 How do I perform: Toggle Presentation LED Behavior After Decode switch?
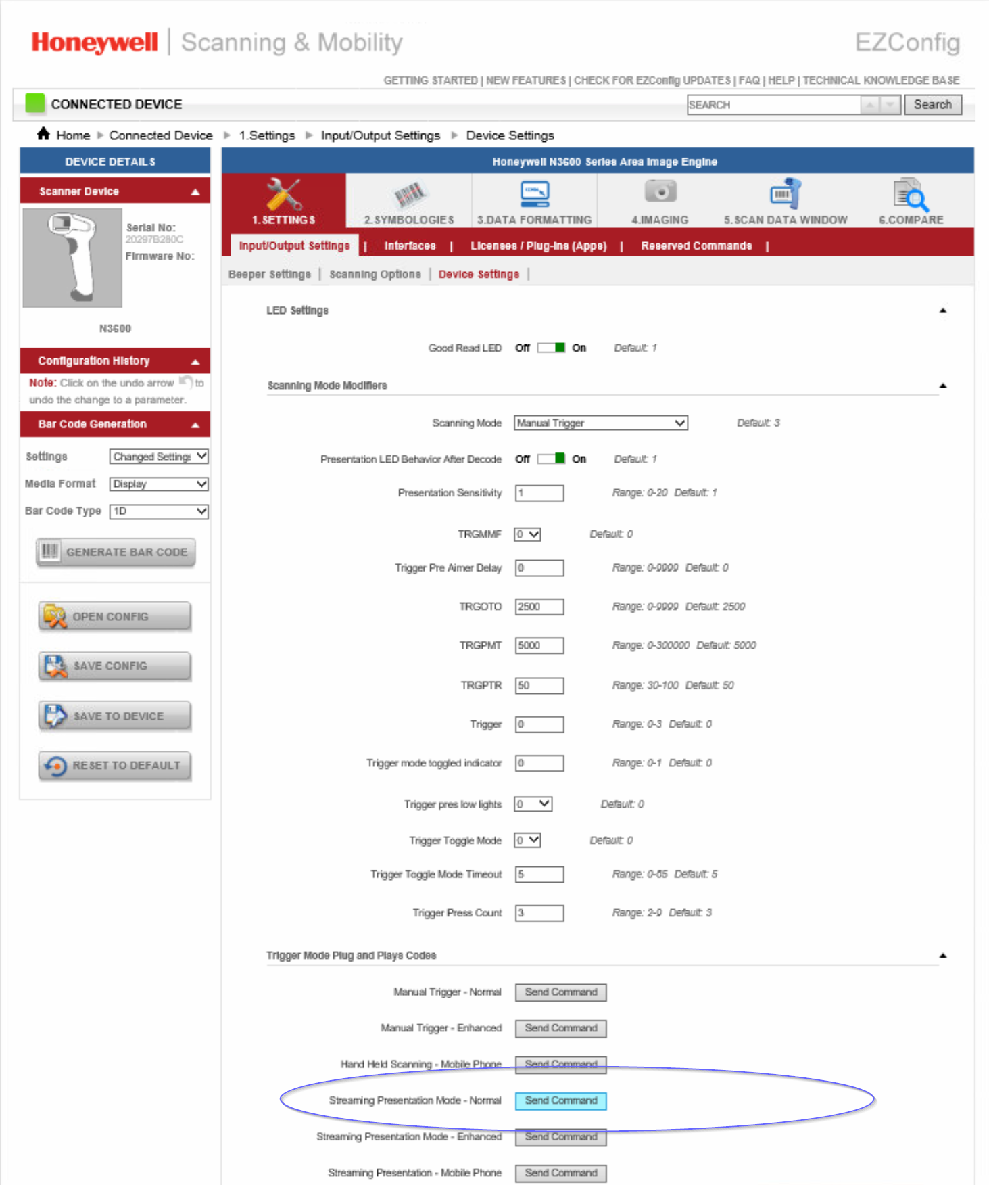(x=551, y=459)
